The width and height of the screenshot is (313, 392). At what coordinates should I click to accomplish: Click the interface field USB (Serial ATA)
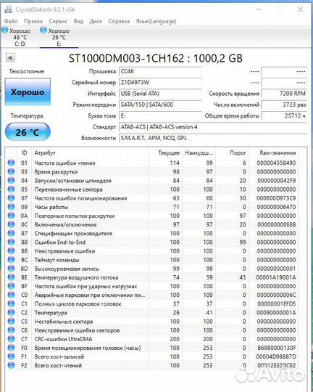pyautogui.click(x=160, y=94)
